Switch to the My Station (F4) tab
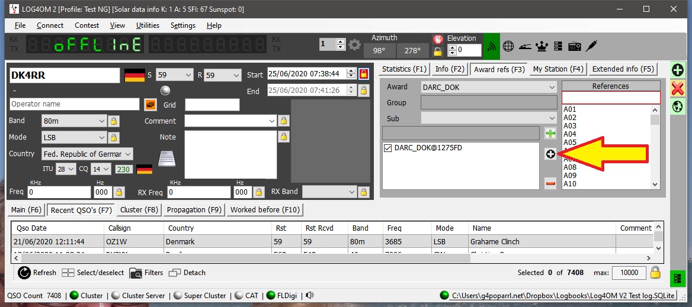Screen dimensions: 692x307 point(558,69)
